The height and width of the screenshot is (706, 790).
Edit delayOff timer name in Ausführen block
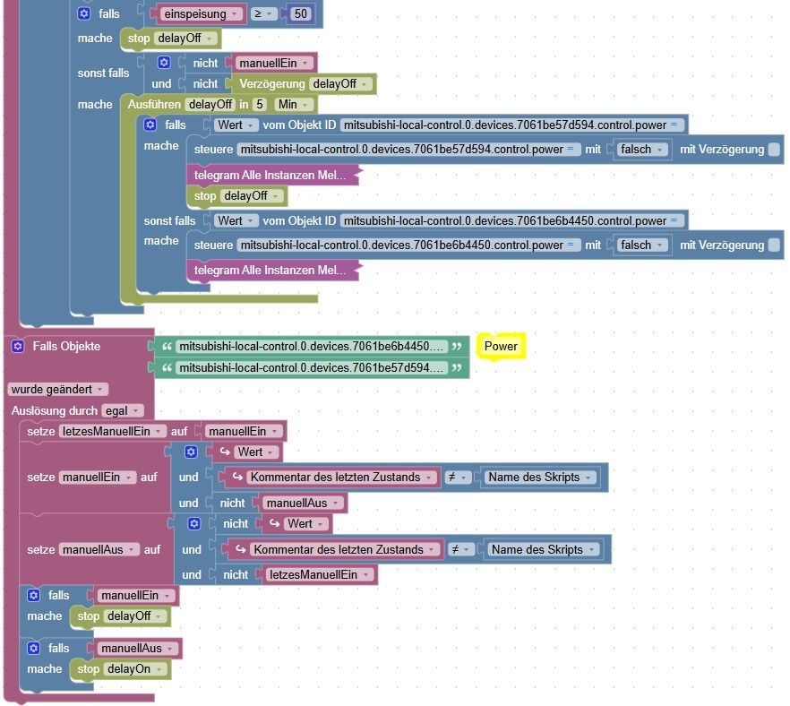pos(210,104)
